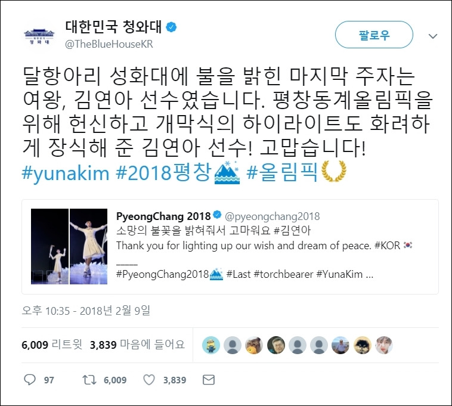Viewport: 452px width, 406px height.
Task: Open the quoted PyeongChang 2018 account name
Action: point(163,216)
